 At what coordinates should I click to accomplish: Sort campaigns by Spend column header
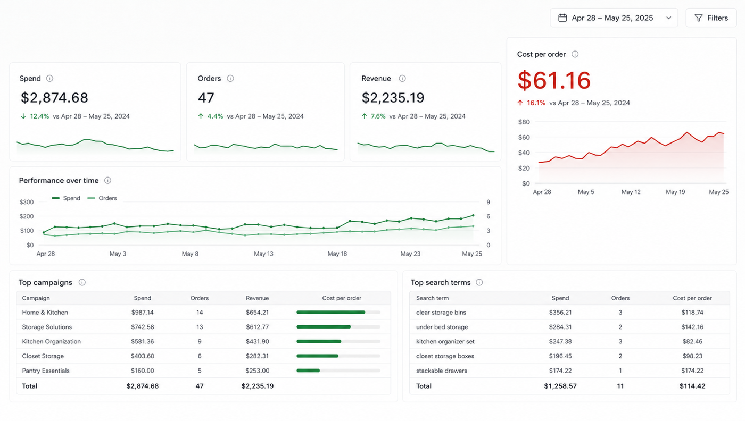[143, 298]
